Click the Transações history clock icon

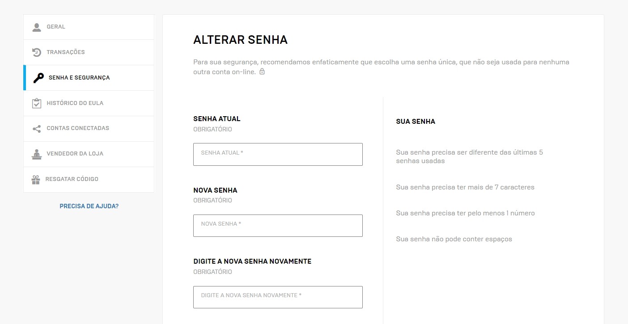(37, 52)
